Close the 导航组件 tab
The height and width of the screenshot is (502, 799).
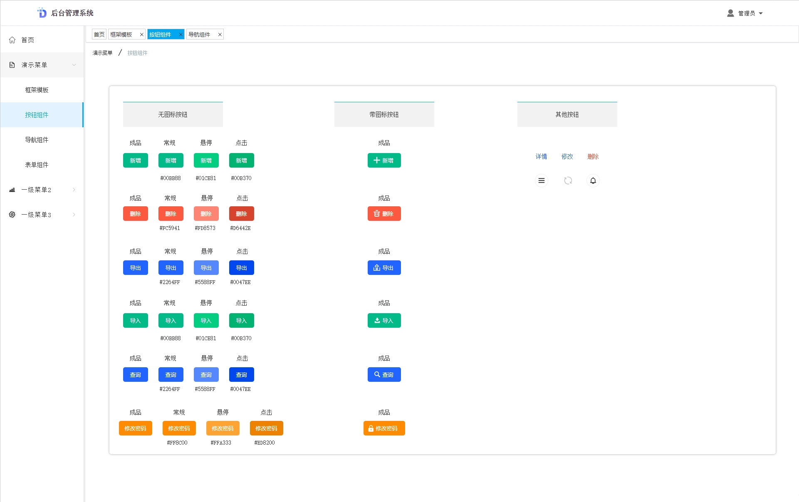[220, 35]
